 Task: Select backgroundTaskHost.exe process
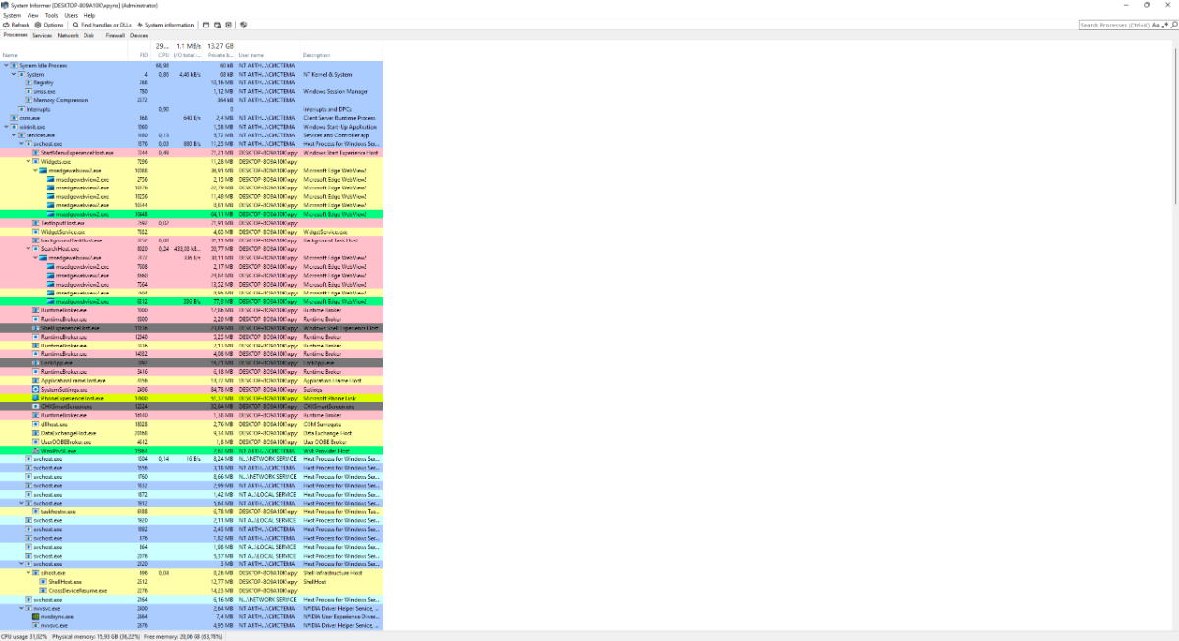(x=192, y=240)
